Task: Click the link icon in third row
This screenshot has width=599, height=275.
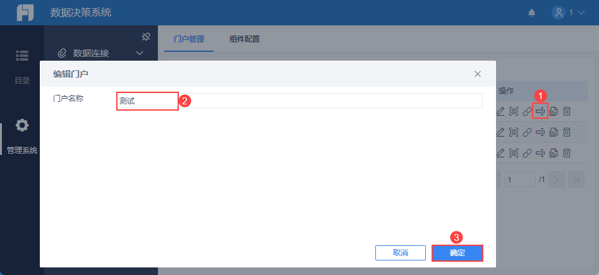Action: [x=527, y=154]
